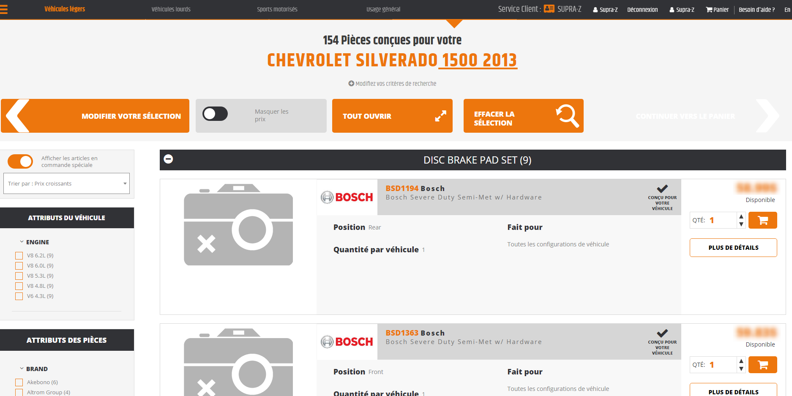The height and width of the screenshot is (396, 792).
Task: Add BSD1363 to cart with cart button
Action: coord(762,365)
